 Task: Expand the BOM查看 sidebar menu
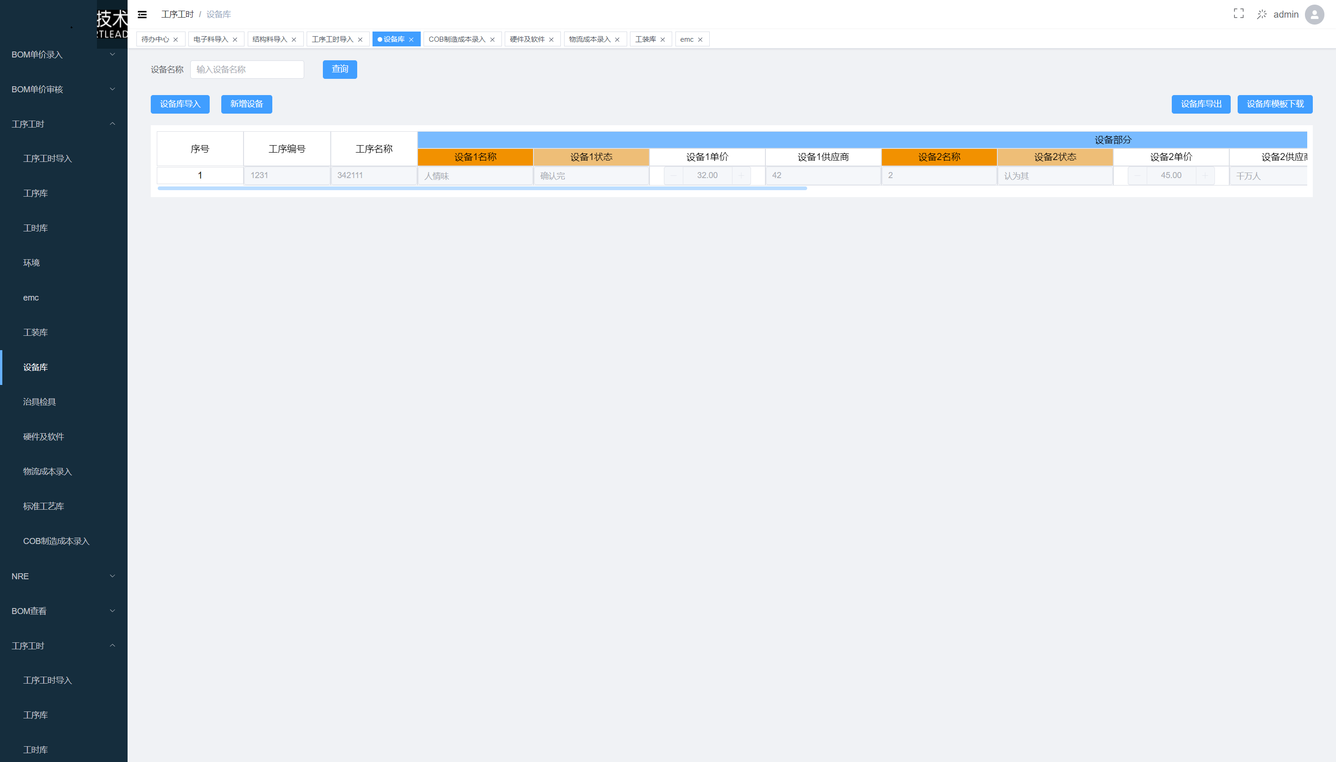coord(63,611)
